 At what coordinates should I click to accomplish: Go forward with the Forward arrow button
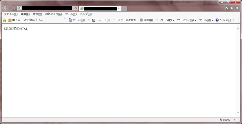tap(13, 8)
